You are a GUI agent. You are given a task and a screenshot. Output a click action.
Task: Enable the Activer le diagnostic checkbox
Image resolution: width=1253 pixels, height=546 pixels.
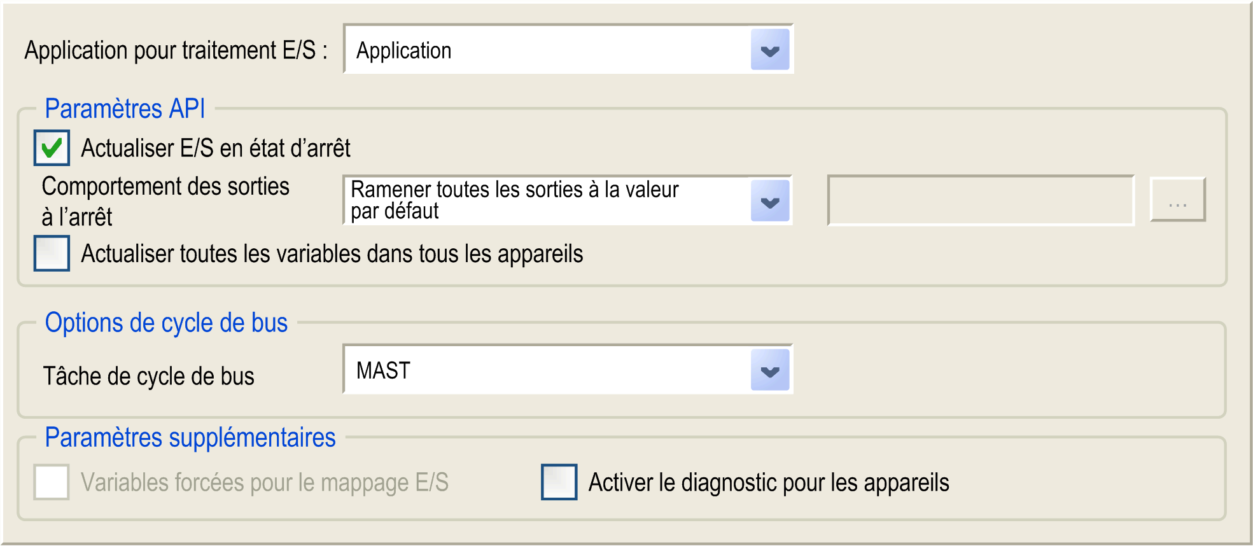[559, 482]
